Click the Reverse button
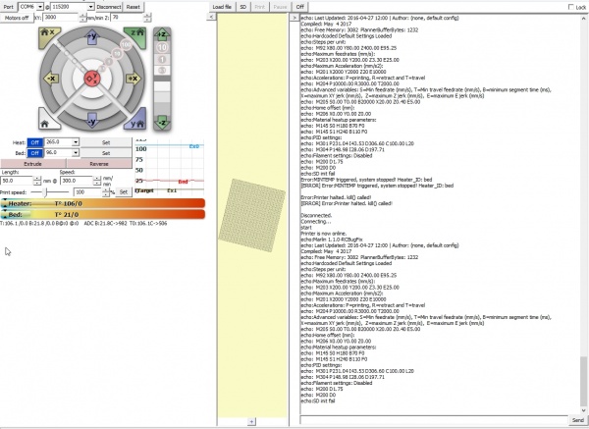Viewport: 589px width, 429px height. pos(99,165)
